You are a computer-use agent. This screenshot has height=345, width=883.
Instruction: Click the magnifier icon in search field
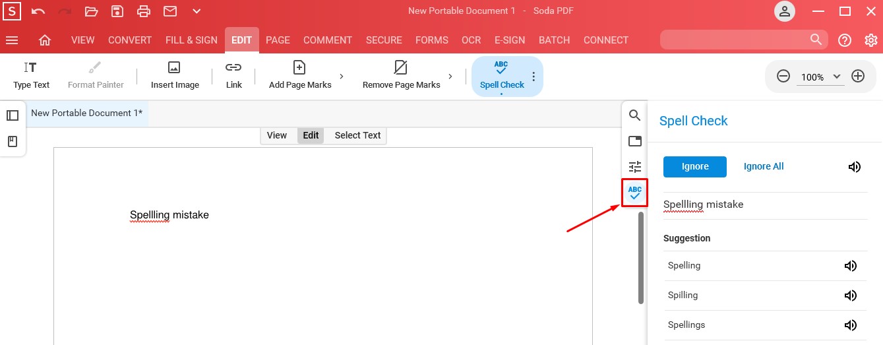[816, 40]
